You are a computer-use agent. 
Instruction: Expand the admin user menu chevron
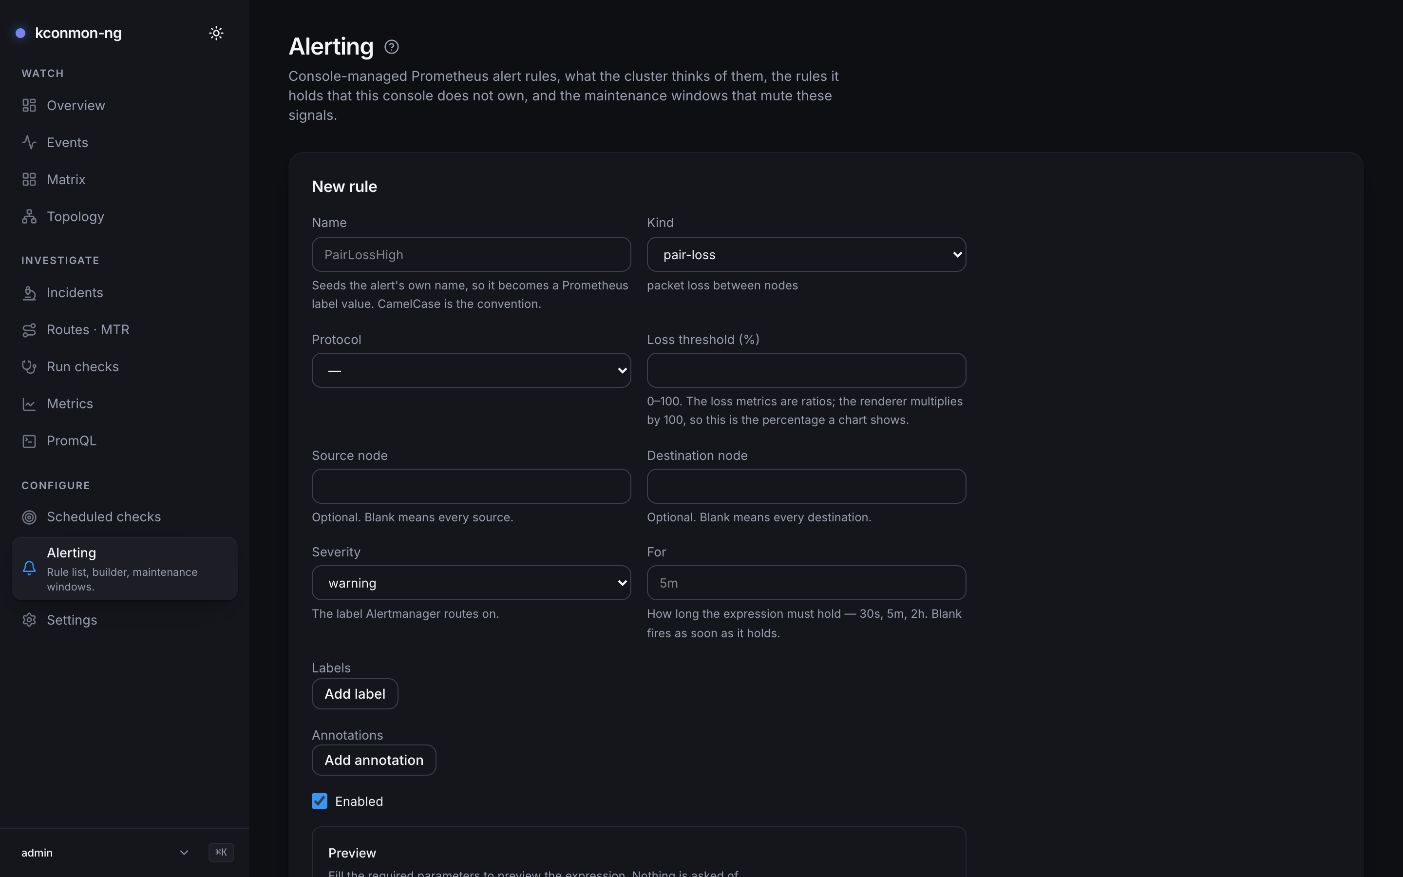[184, 852]
